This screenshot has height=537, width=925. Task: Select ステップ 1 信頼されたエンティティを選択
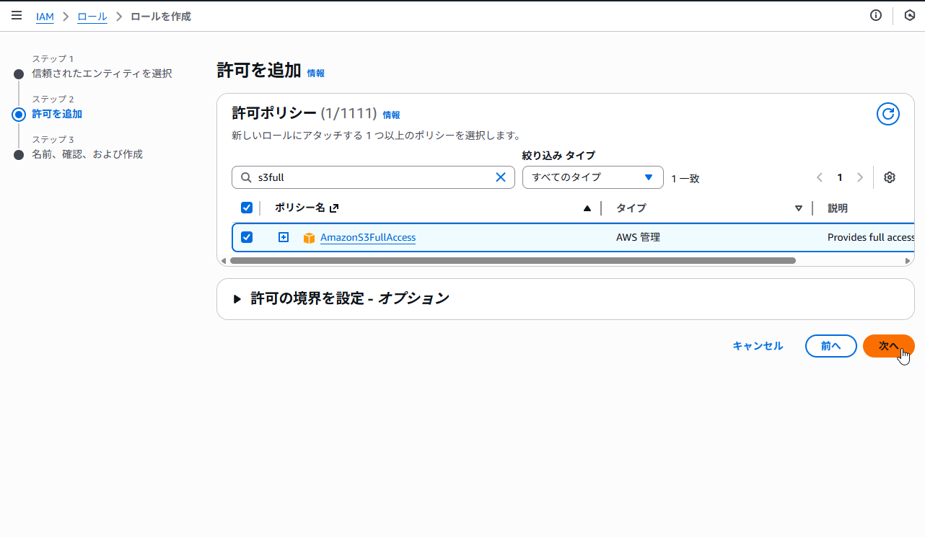[x=101, y=74]
